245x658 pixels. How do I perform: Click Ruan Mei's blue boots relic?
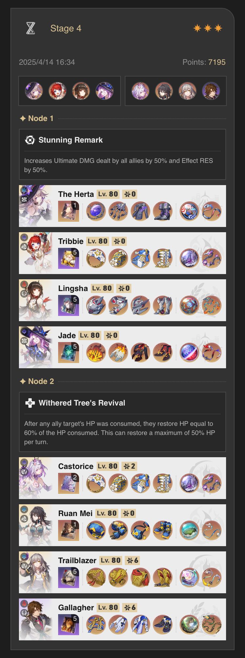point(163,530)
